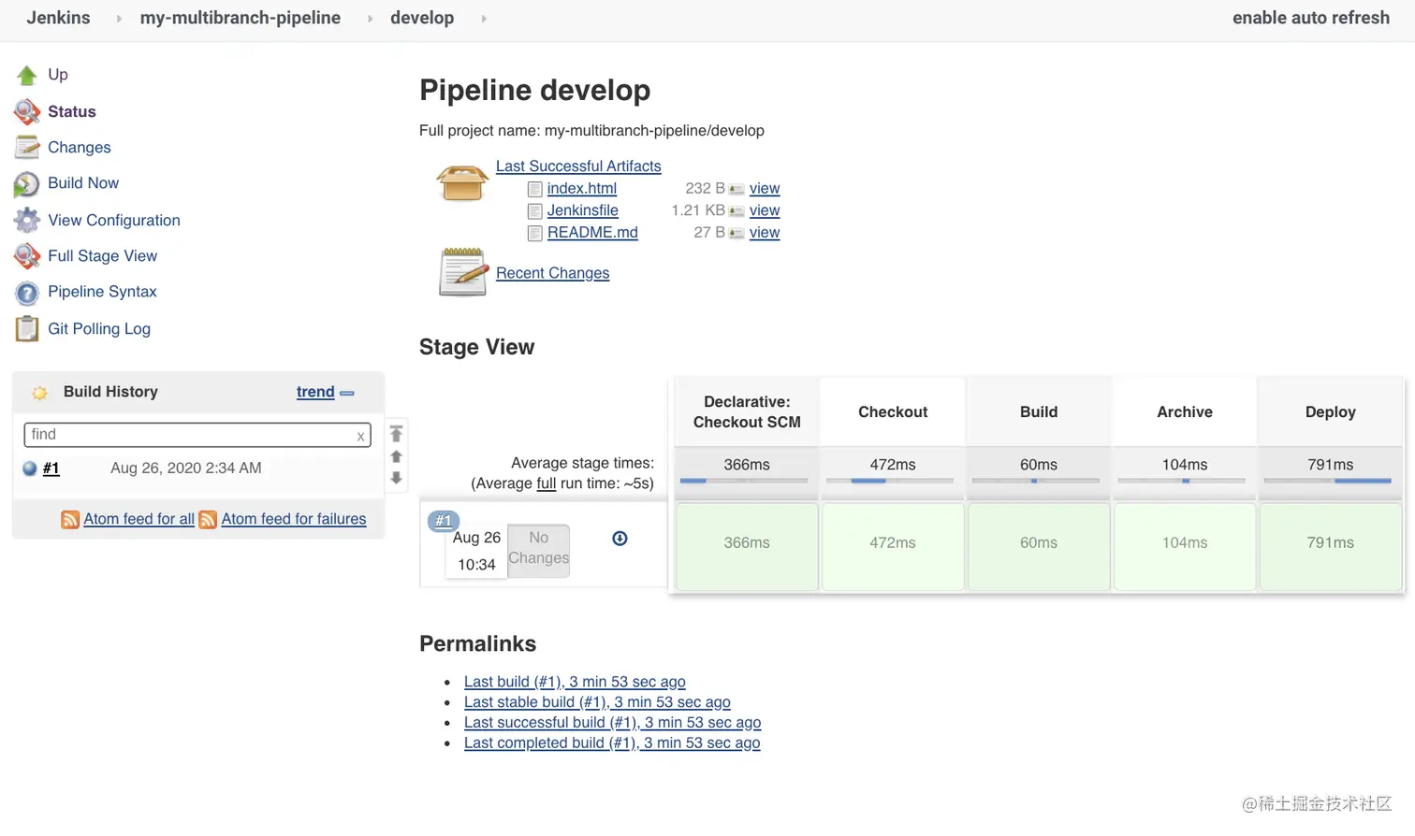This screenshot has width=1415, height=836.
Task: Open the Changes sidebar item
Action: pos(80,147)
